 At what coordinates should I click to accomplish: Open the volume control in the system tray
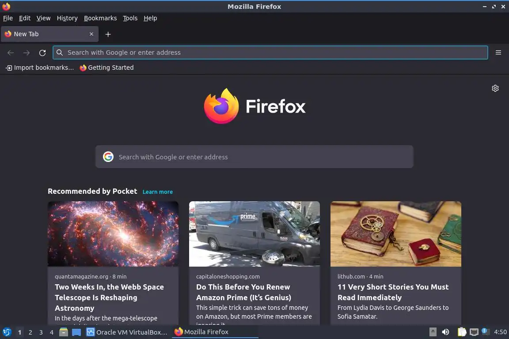pos(445,332)
